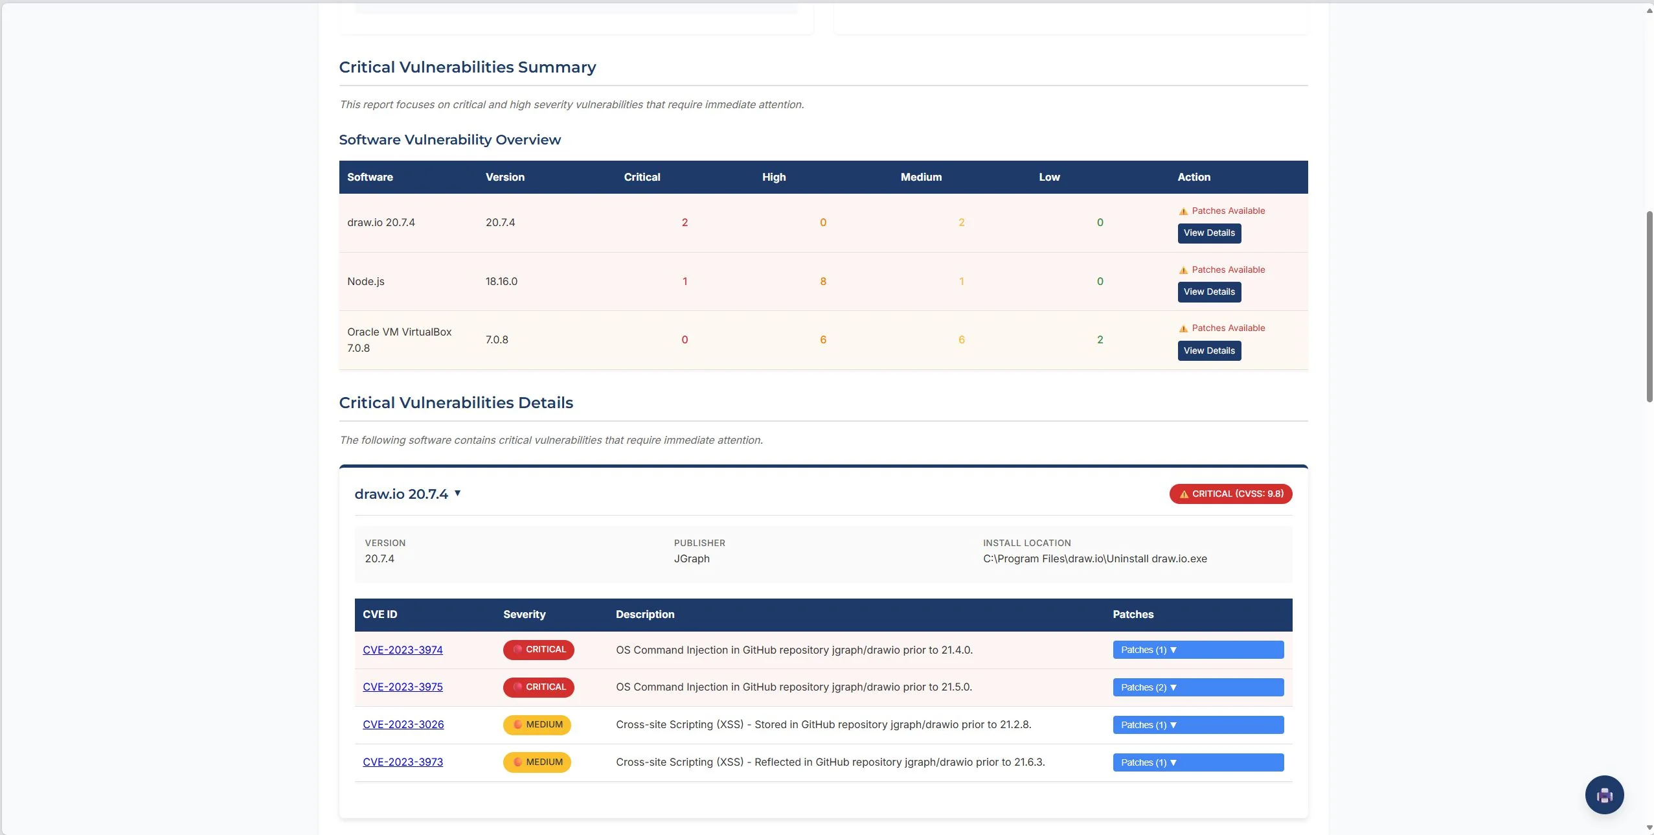
Task: Expand Patches (1) for CVE-2023-3974
Action: tap(1198, 650)
